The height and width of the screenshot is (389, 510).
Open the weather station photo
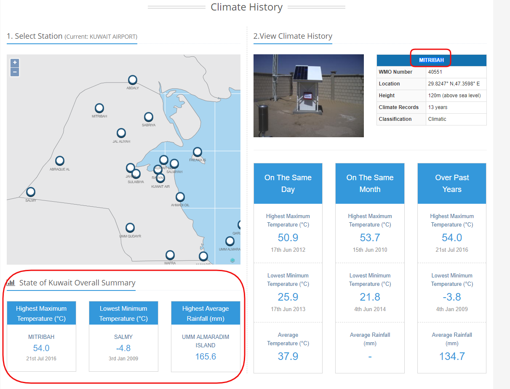(309, 96)
